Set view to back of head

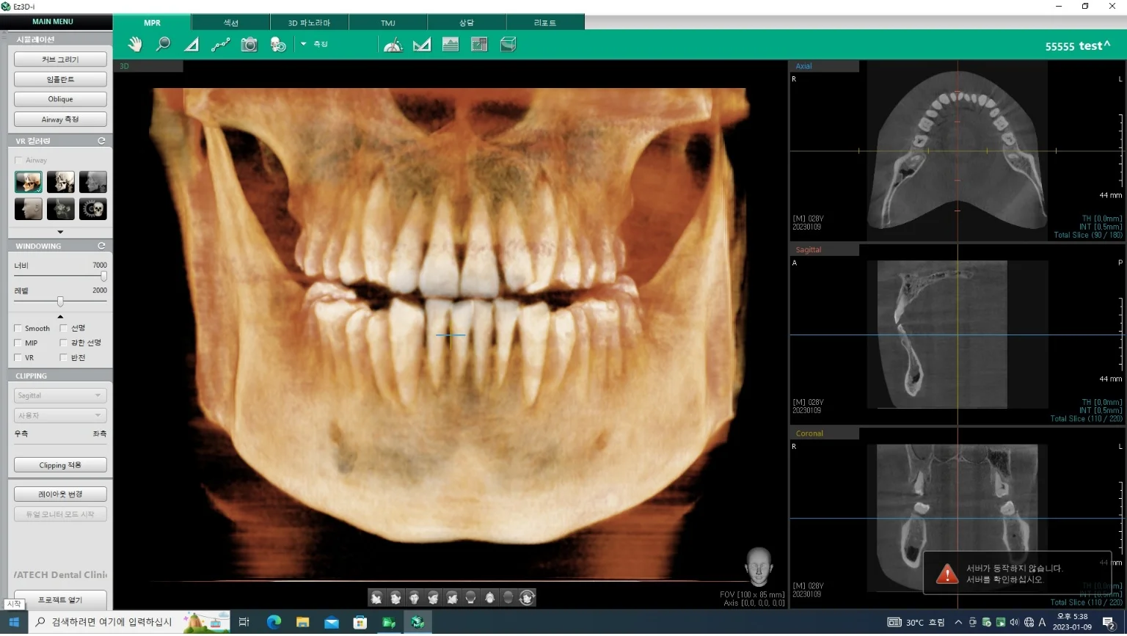point(471,598)
